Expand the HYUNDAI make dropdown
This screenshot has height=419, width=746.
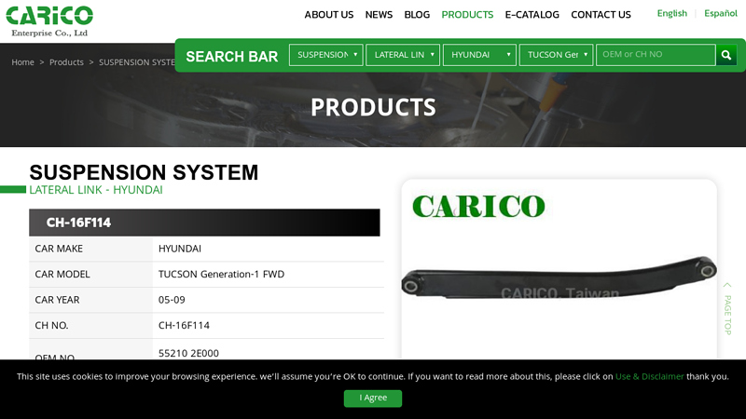479,55
